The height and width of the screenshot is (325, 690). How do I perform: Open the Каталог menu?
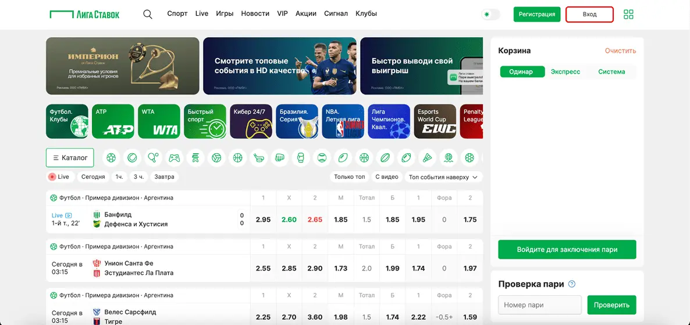tap(70, 158)
